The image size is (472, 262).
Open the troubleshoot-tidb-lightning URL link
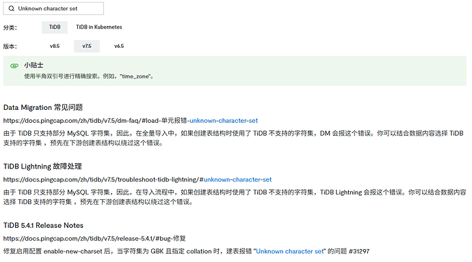(x=137, y=179)
